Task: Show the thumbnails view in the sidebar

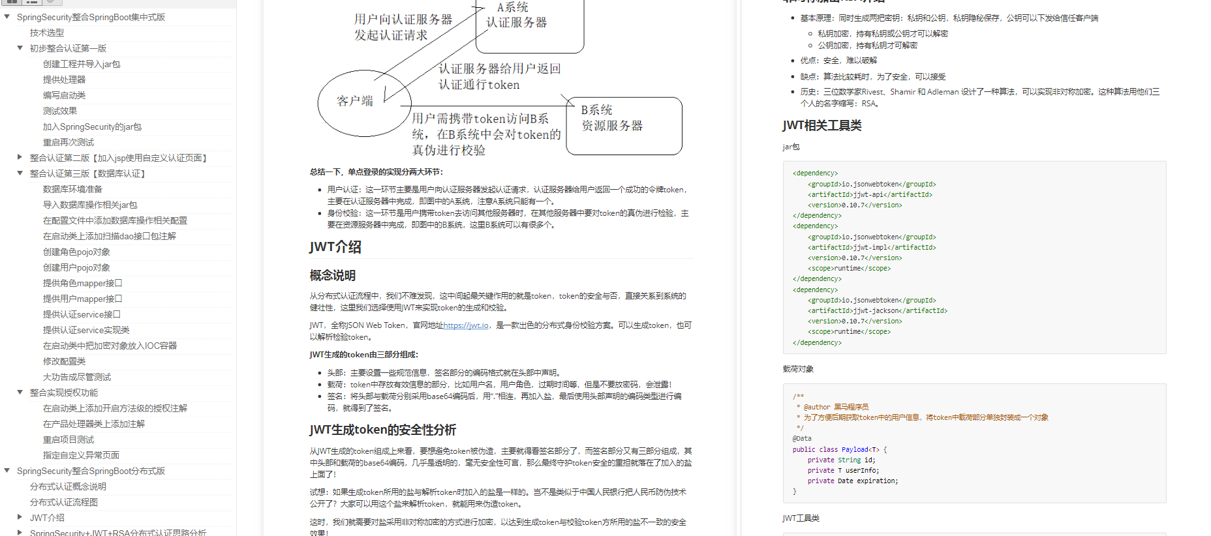Action: 12,2
